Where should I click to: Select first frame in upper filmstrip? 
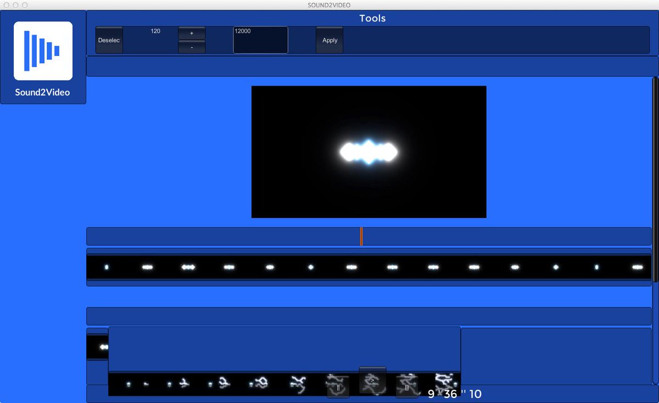107,267
